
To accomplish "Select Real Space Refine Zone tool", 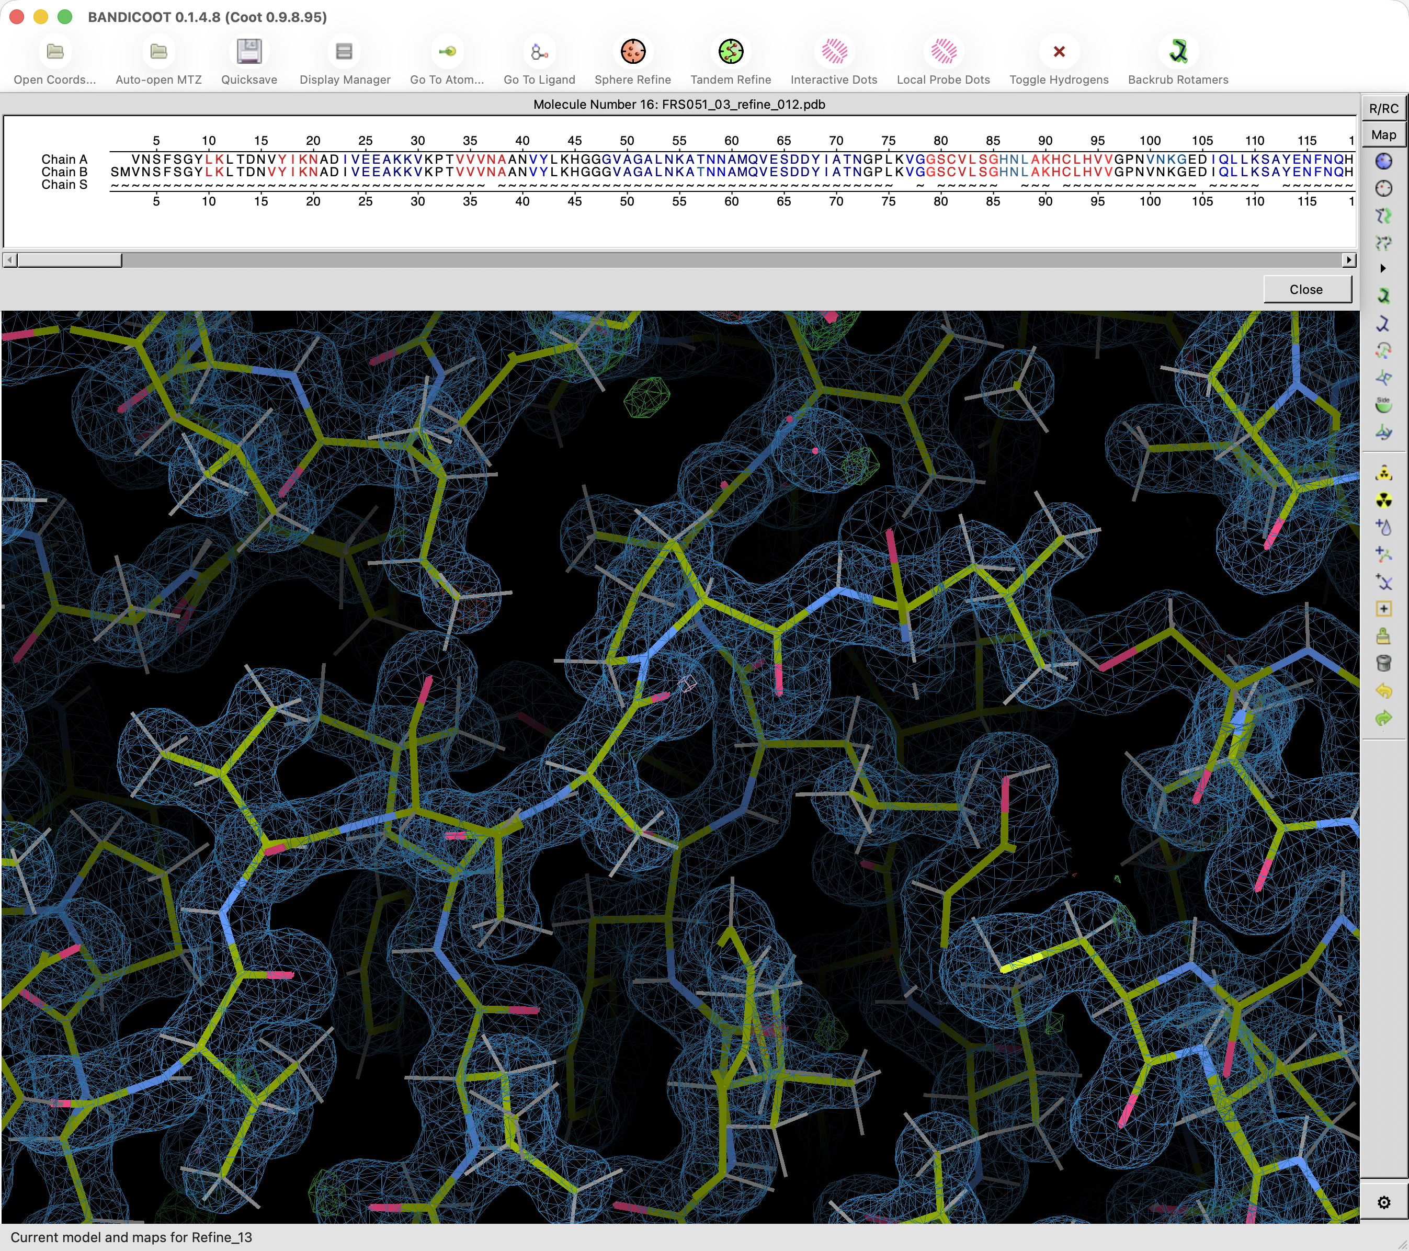I will coord(1383,161).
